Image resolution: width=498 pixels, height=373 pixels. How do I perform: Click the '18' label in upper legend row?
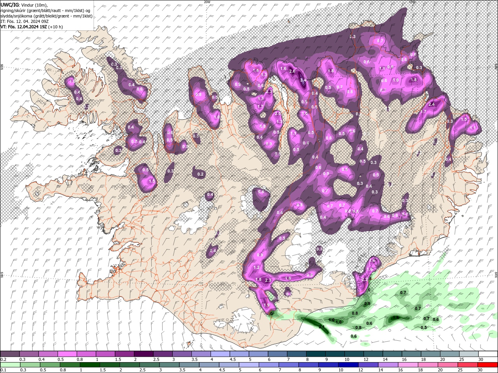[423, 360]
